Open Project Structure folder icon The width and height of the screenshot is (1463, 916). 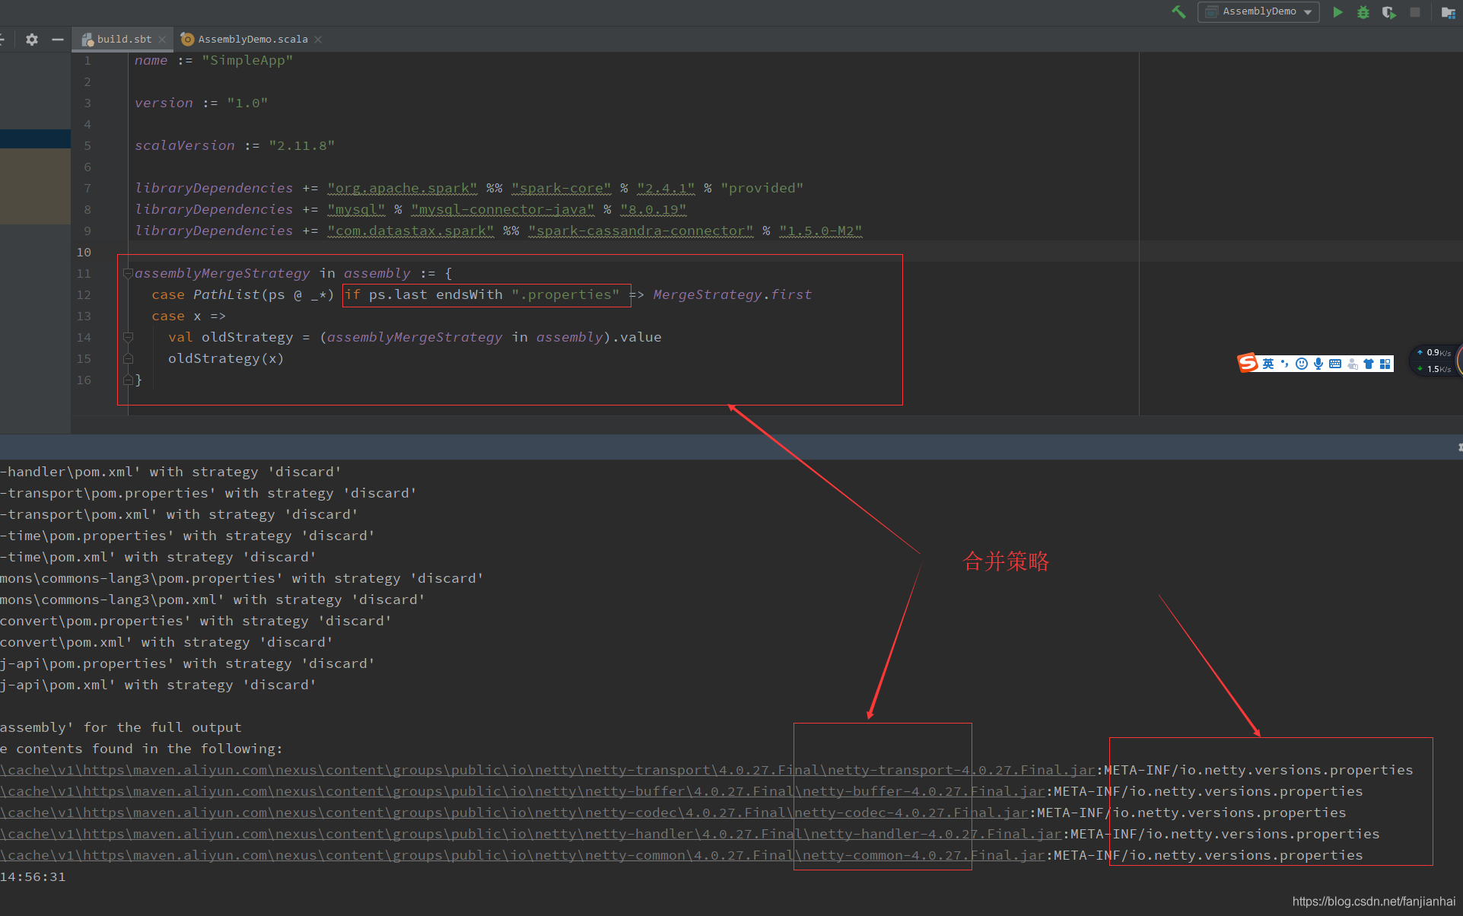click(x=1448, y=12)
